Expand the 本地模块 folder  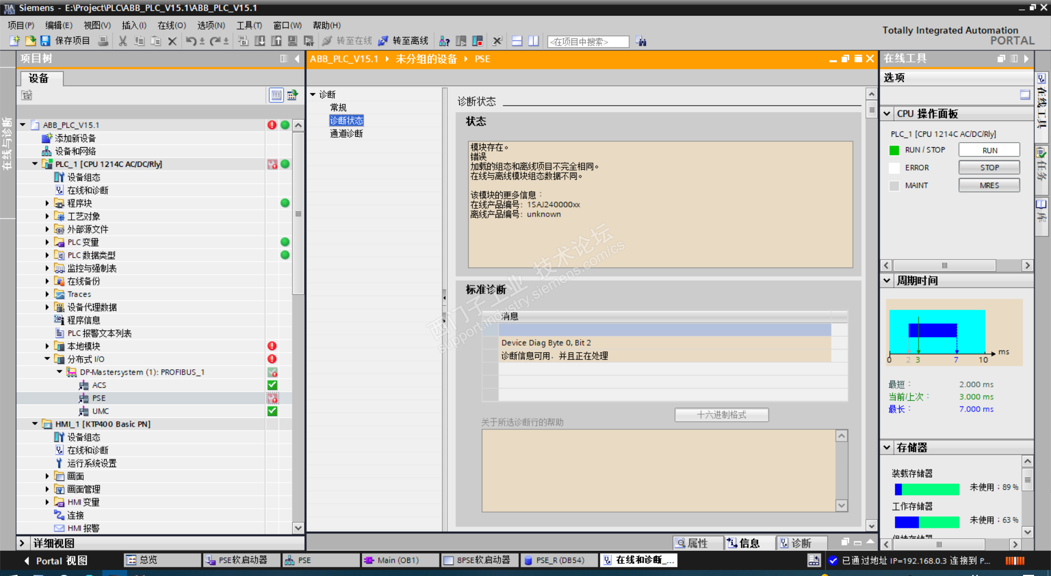point(47,346)
